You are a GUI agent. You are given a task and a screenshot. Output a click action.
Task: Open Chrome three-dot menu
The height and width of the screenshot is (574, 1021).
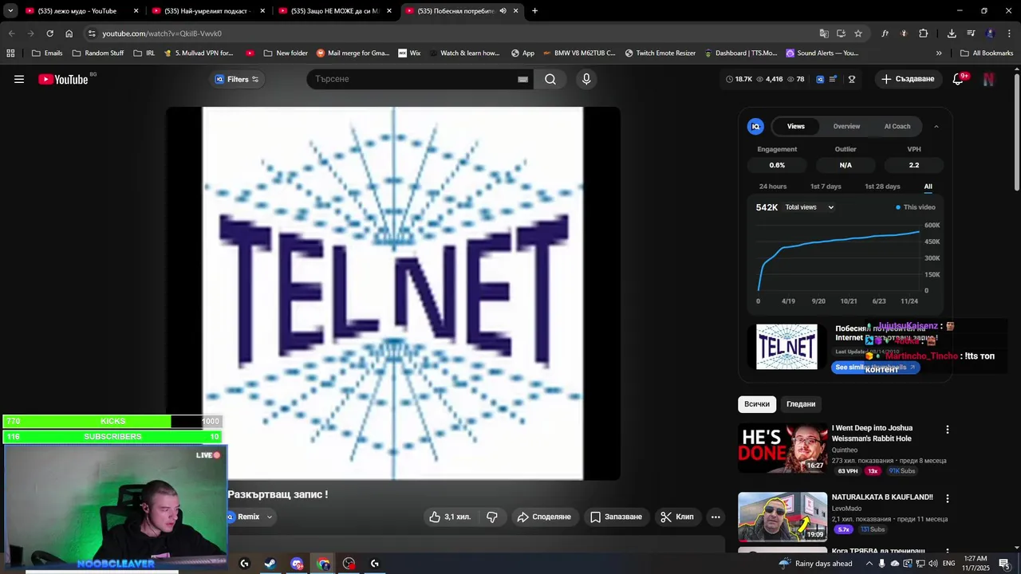pyautogui.click(x=1009, y=33)
